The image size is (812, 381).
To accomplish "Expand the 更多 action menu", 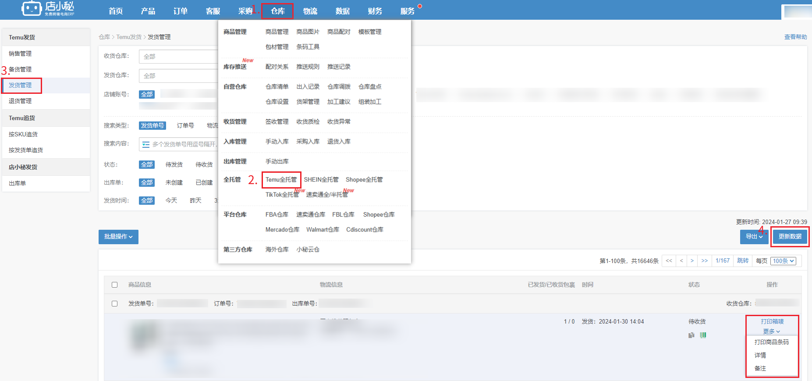I will 772,331.
